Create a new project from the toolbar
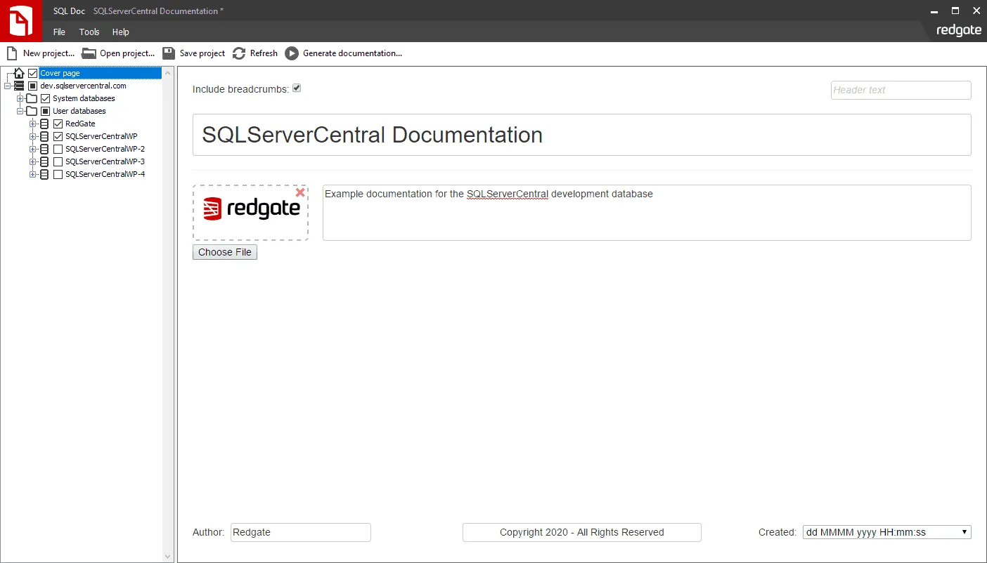 [40, 53]
